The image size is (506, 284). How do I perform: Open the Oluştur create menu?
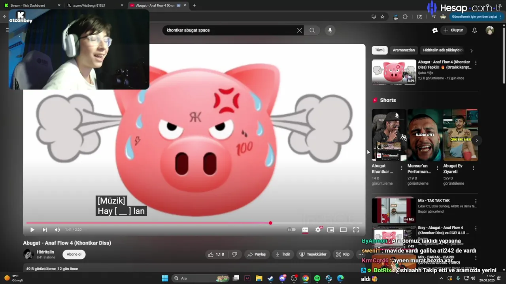453,30
